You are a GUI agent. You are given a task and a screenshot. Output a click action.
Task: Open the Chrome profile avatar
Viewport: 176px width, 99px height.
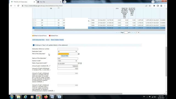pyautogui.click(x=161, y=6)
